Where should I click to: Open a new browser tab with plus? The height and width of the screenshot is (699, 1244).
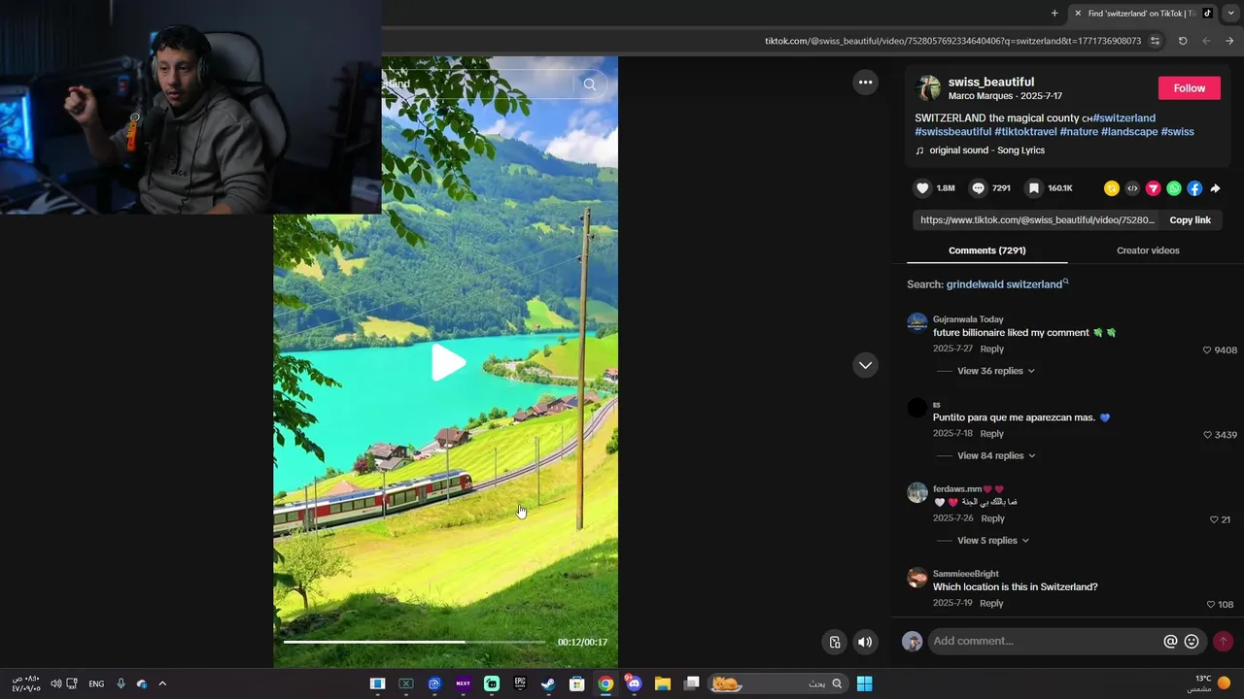(1054, 13)
